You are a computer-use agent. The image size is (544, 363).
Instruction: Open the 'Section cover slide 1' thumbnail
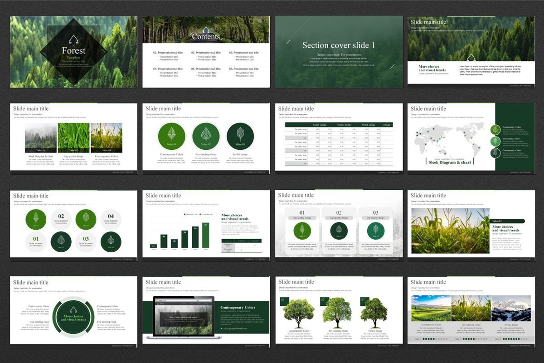(x=338, y=51)
